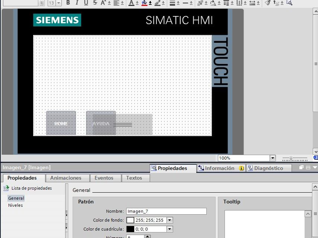This screenshot has width=318, height=238.
Task: Select the text alignment tool
Action: 117,3
